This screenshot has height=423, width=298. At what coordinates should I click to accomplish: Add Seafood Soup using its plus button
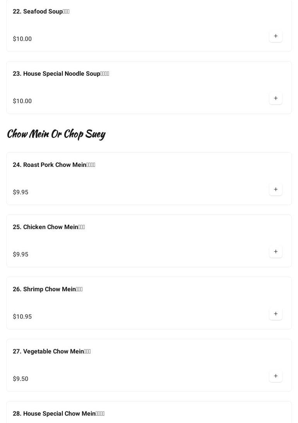276,36
